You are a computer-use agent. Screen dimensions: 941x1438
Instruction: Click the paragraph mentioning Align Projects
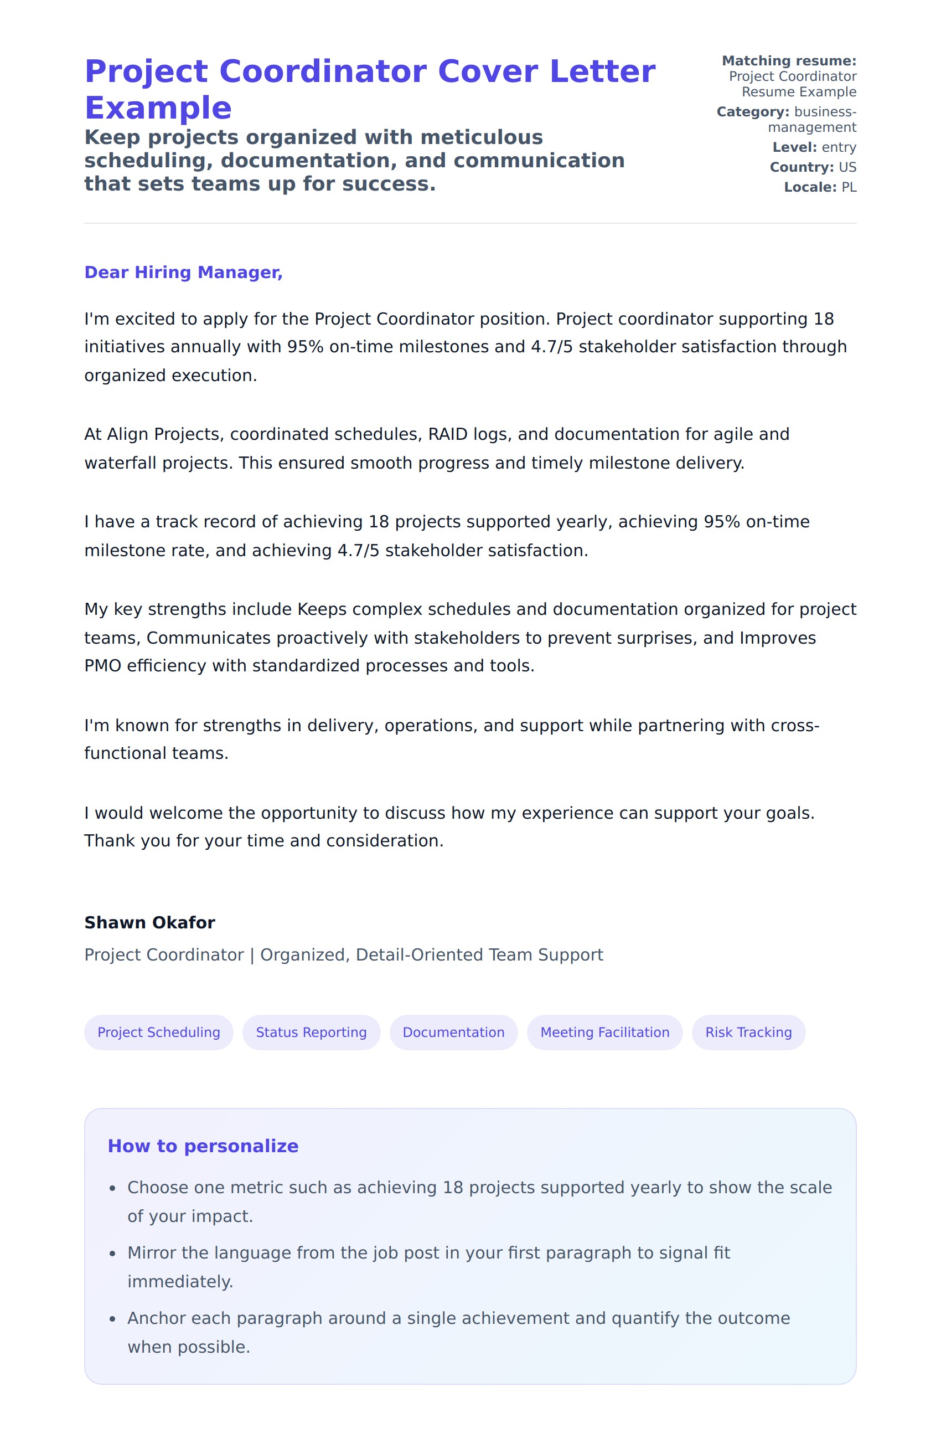436,448
